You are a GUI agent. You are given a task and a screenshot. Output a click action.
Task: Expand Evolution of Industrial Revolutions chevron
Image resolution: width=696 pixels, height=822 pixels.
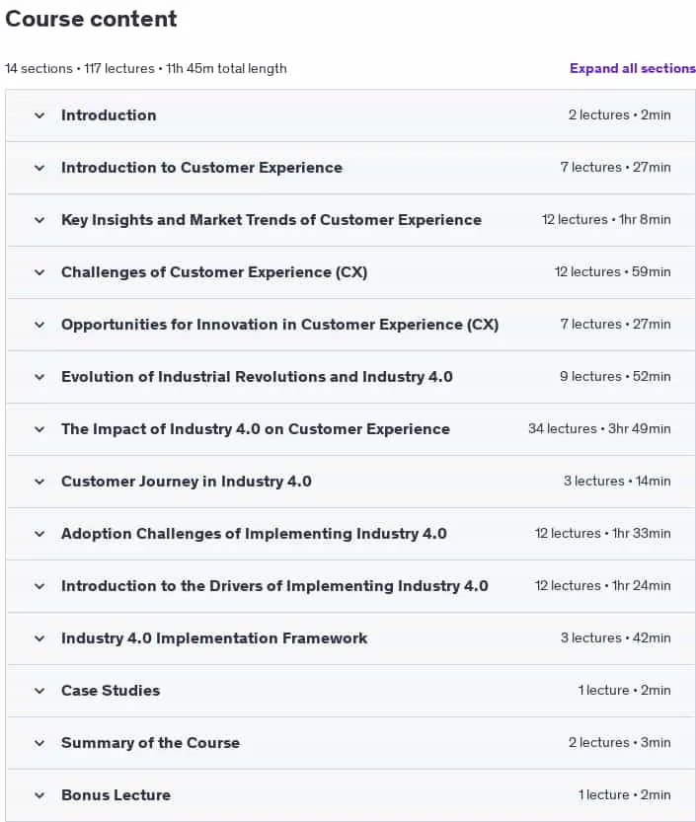39,377
